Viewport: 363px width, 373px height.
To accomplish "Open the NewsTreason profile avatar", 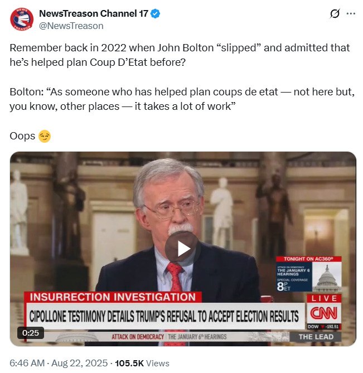I will pyautogui.click(x=22, y=20).
